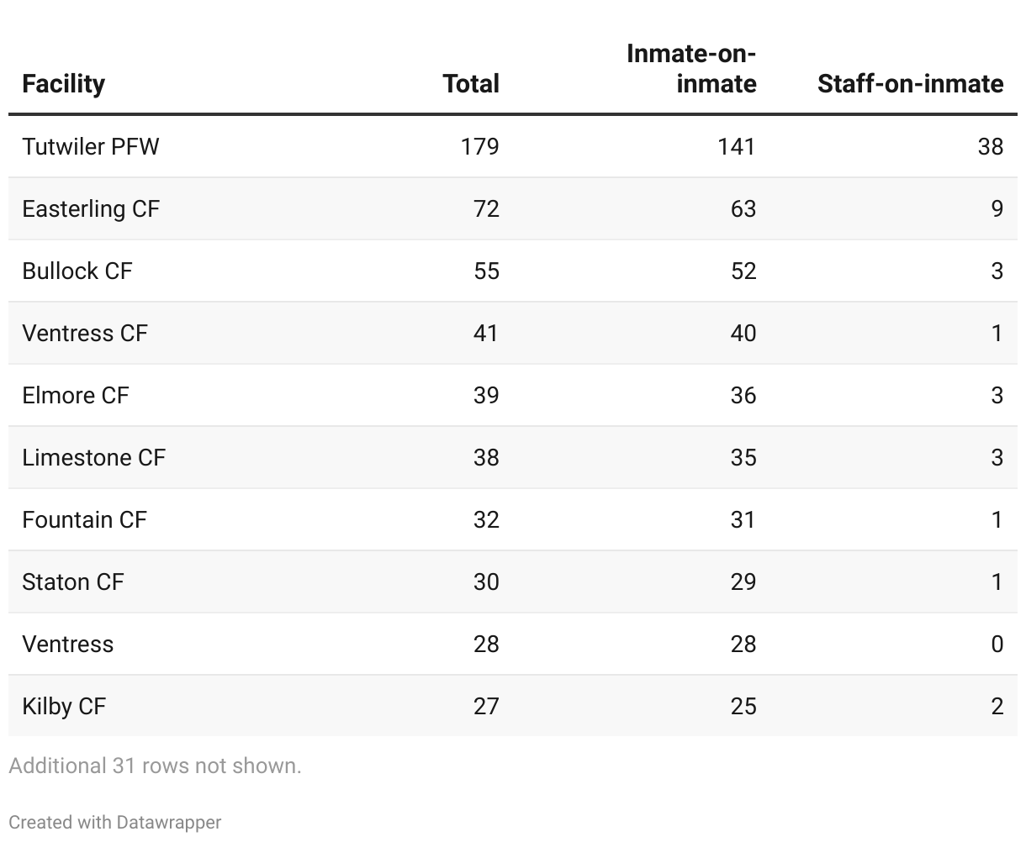
Task: Select the Kilby CF facility cell
Action: click(x=65, y=706)
